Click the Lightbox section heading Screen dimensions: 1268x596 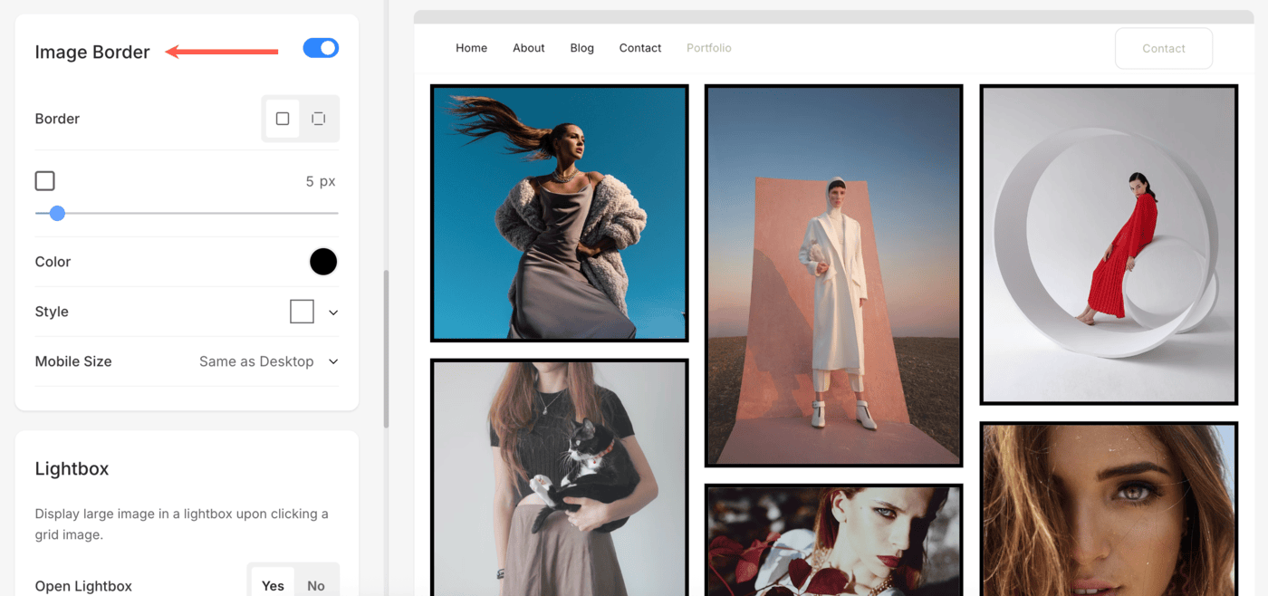[72, 468]
